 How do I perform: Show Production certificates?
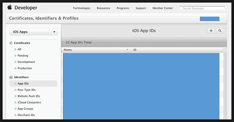click(25, 68)
